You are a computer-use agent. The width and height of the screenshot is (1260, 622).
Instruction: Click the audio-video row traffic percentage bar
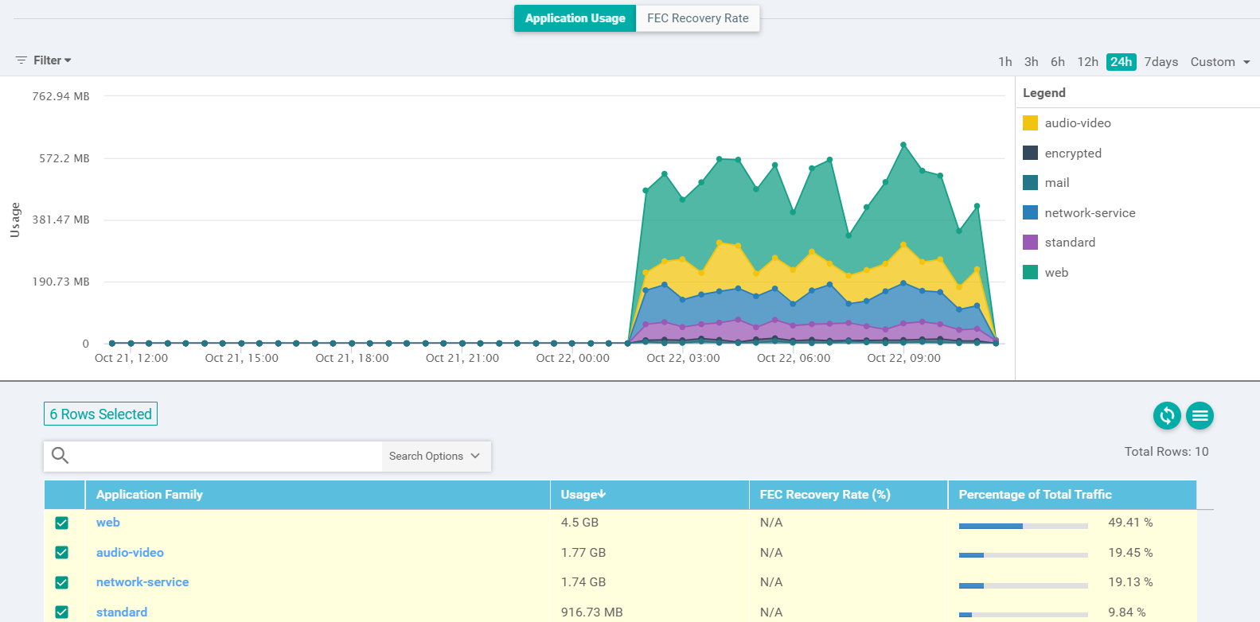tap(1023, 555)
